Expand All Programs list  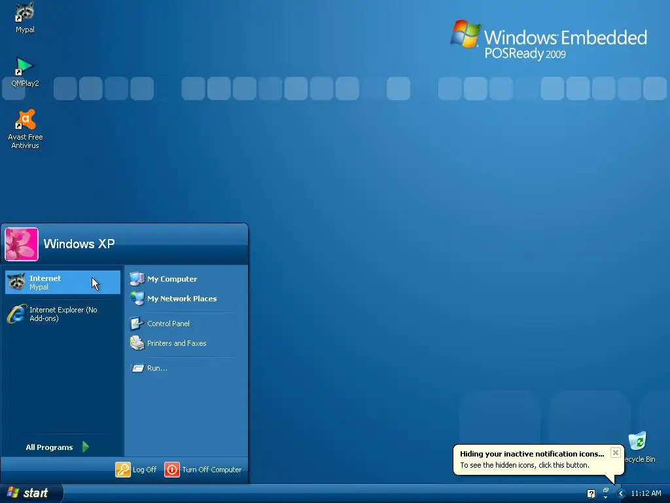point(58,447)
